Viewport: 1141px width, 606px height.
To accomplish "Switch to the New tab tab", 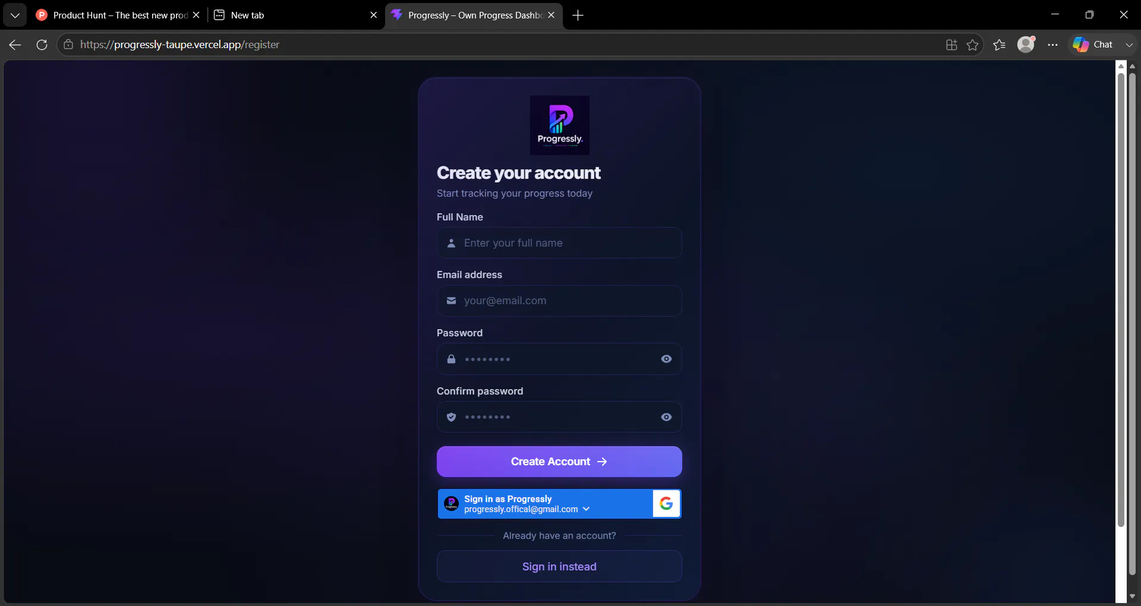I will 295,15.
